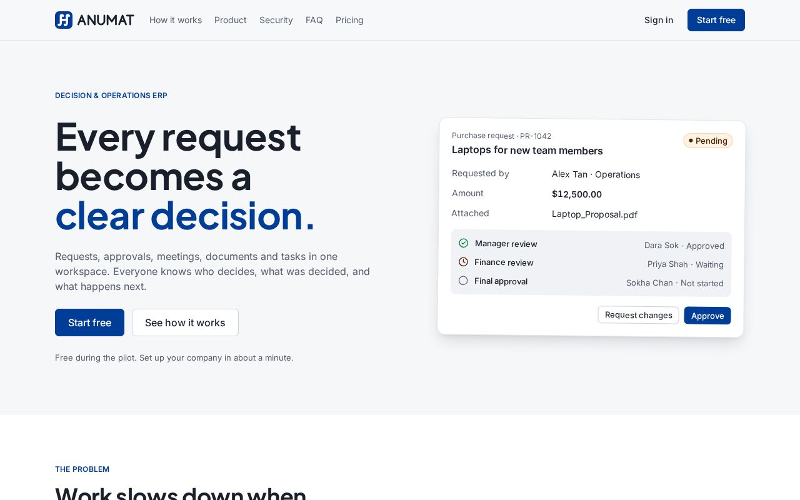Go to the Product nav item
Viewport: 800px width, 500px height.
pos(231,20)
